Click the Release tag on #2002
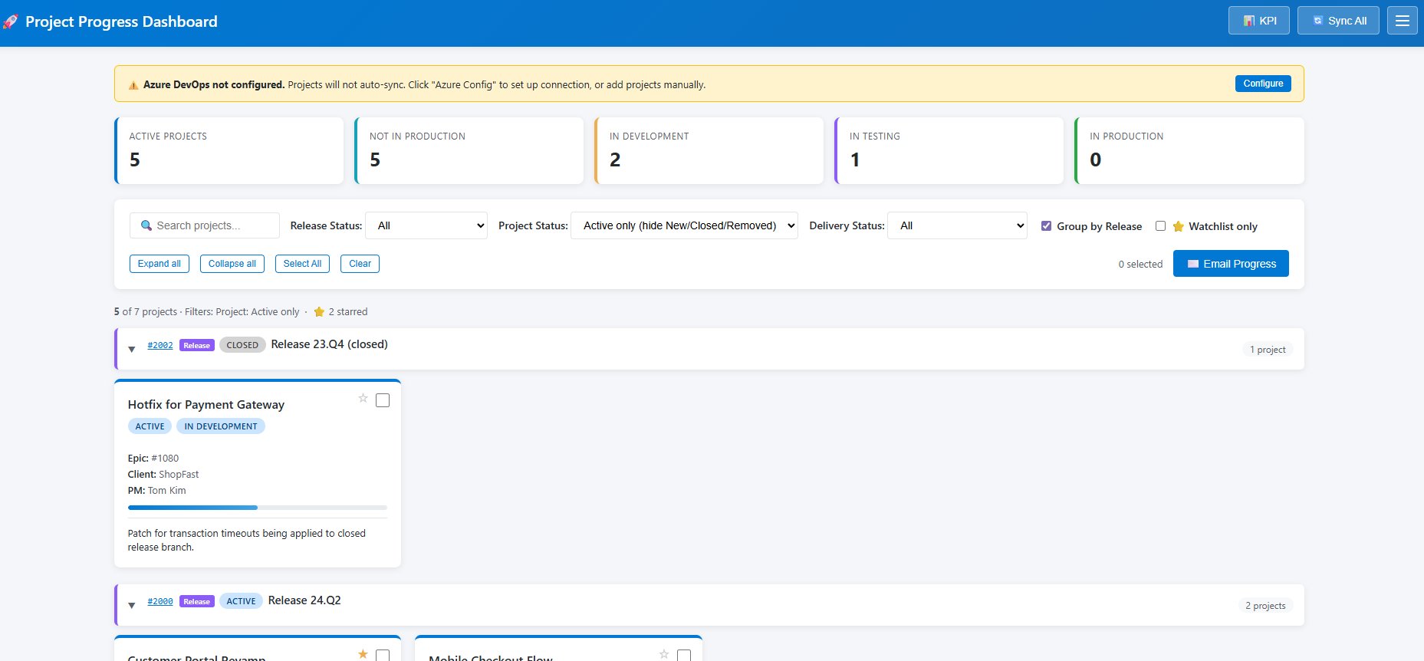The height and width of the screenshot is (661, 1424). [x=196, y=345]
